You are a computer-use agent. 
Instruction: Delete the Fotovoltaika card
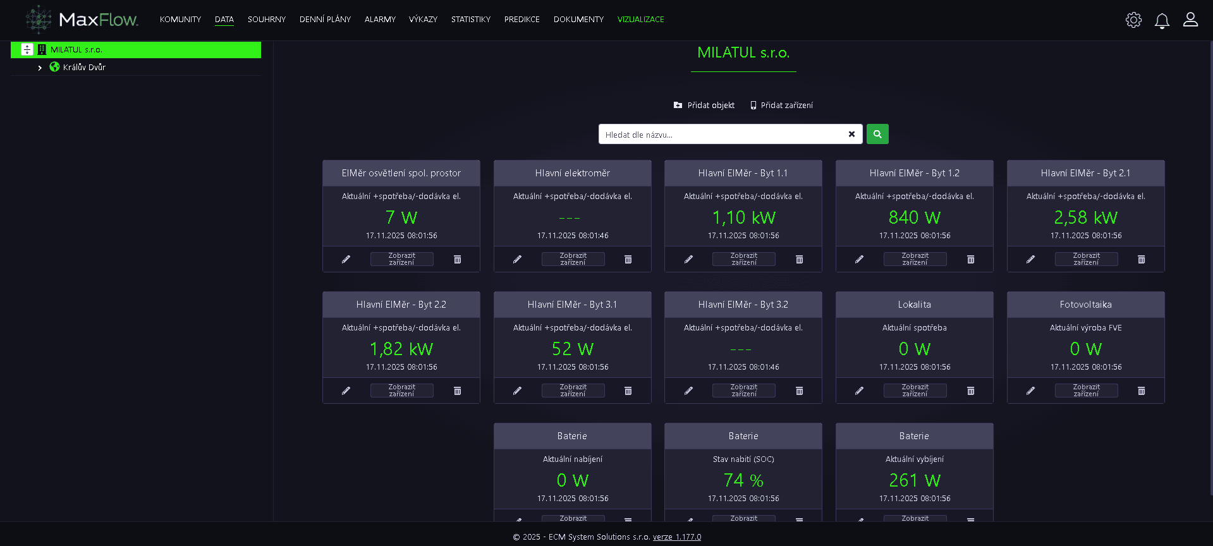[x=1142, y=391]
